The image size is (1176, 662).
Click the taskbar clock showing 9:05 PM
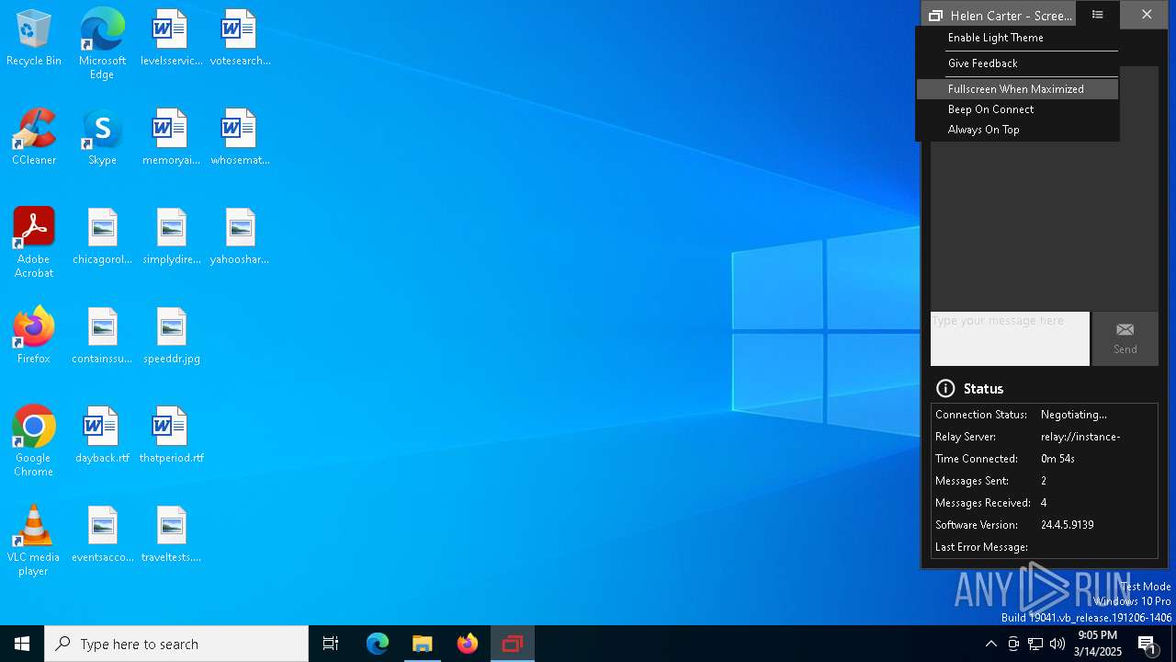point(1097,644)
